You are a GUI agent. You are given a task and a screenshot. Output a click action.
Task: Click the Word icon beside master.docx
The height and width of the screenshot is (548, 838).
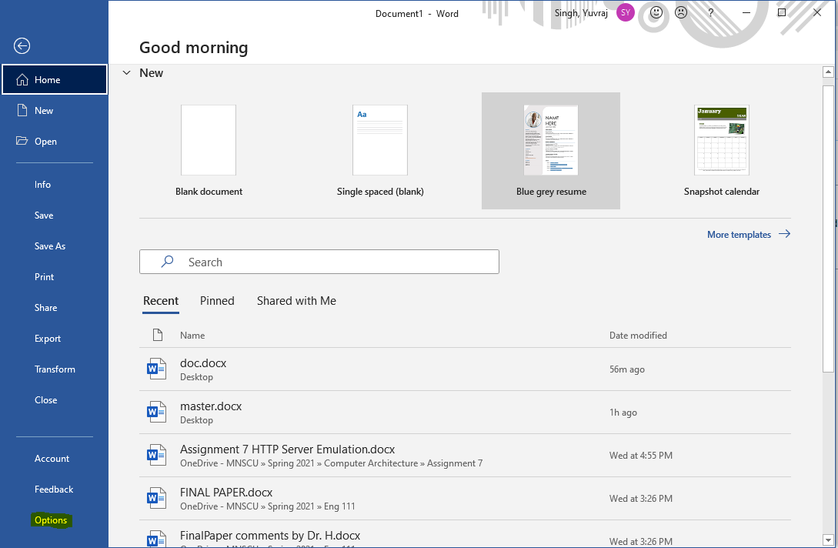(x=156, y=413)
